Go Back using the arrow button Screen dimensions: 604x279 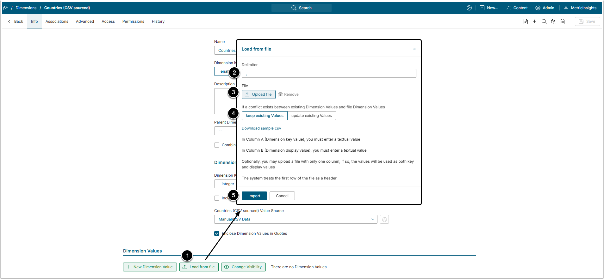pyautogui.click(x=16, y=21)
